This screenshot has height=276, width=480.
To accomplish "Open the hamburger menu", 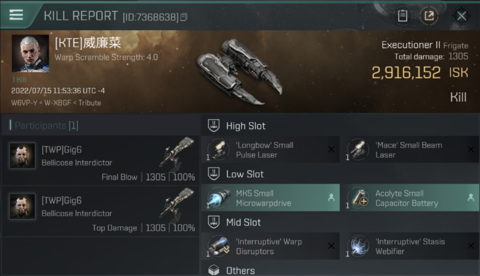I will [16, 15].
